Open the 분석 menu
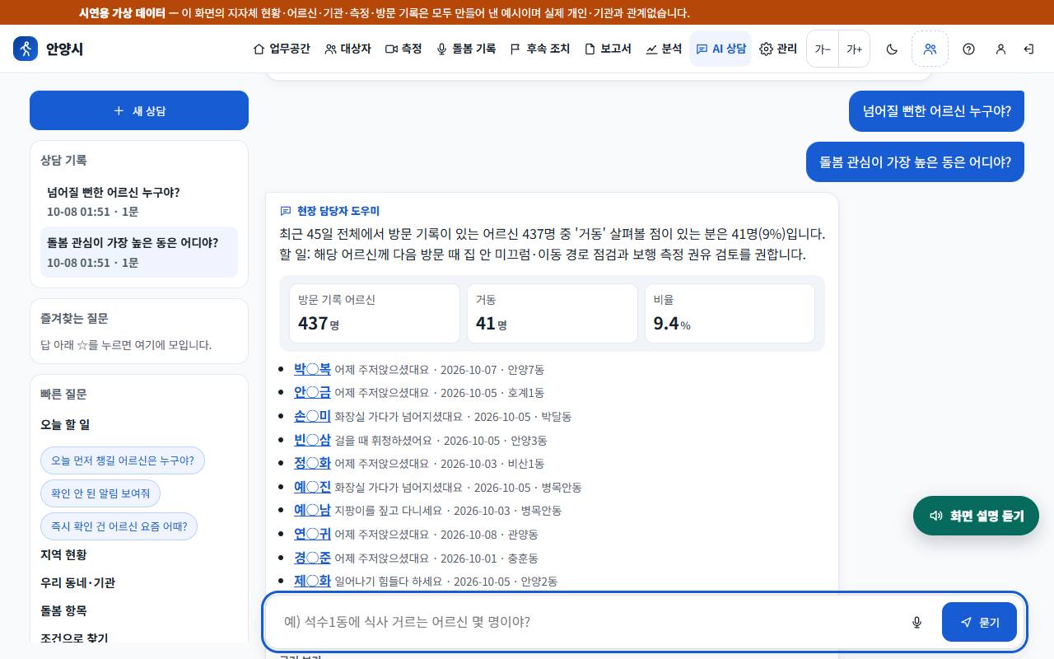 coord(664,49)
